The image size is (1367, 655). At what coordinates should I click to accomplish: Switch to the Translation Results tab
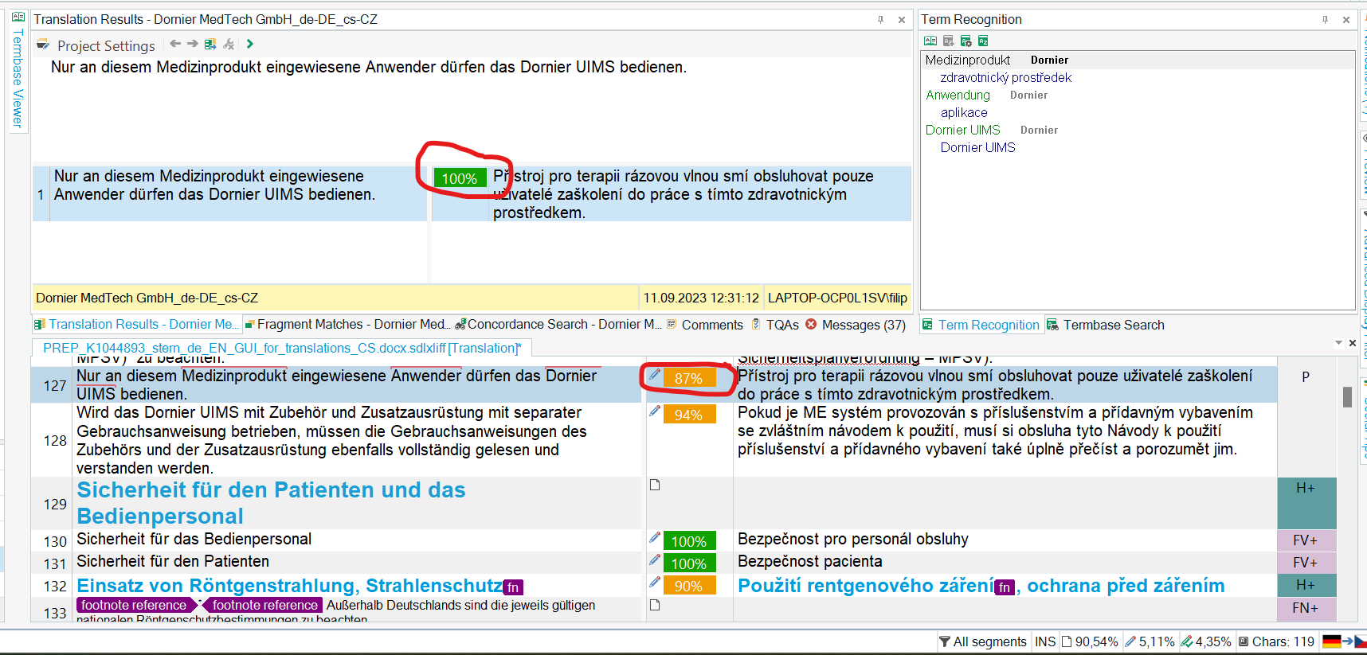[x=136, y=324]
